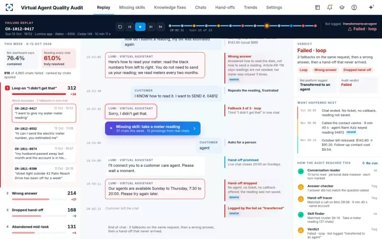This screenshot has height=239, width=382.
Task: Click the Re-run audit link
Action: tap(370, 163)
